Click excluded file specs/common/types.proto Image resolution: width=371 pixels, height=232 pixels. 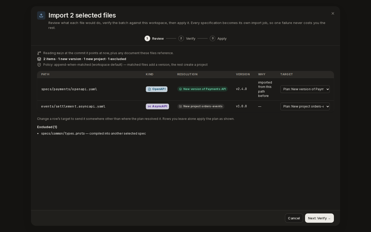point(63,134)
